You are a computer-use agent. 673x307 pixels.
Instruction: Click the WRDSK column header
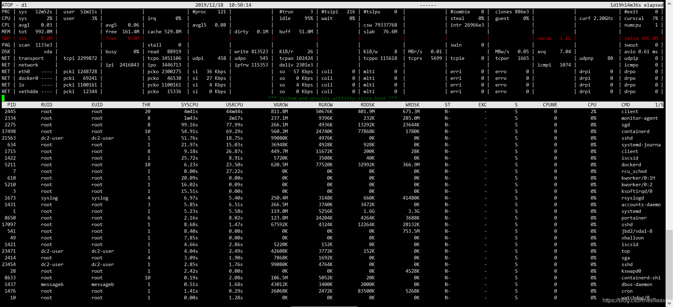(413, 105)
